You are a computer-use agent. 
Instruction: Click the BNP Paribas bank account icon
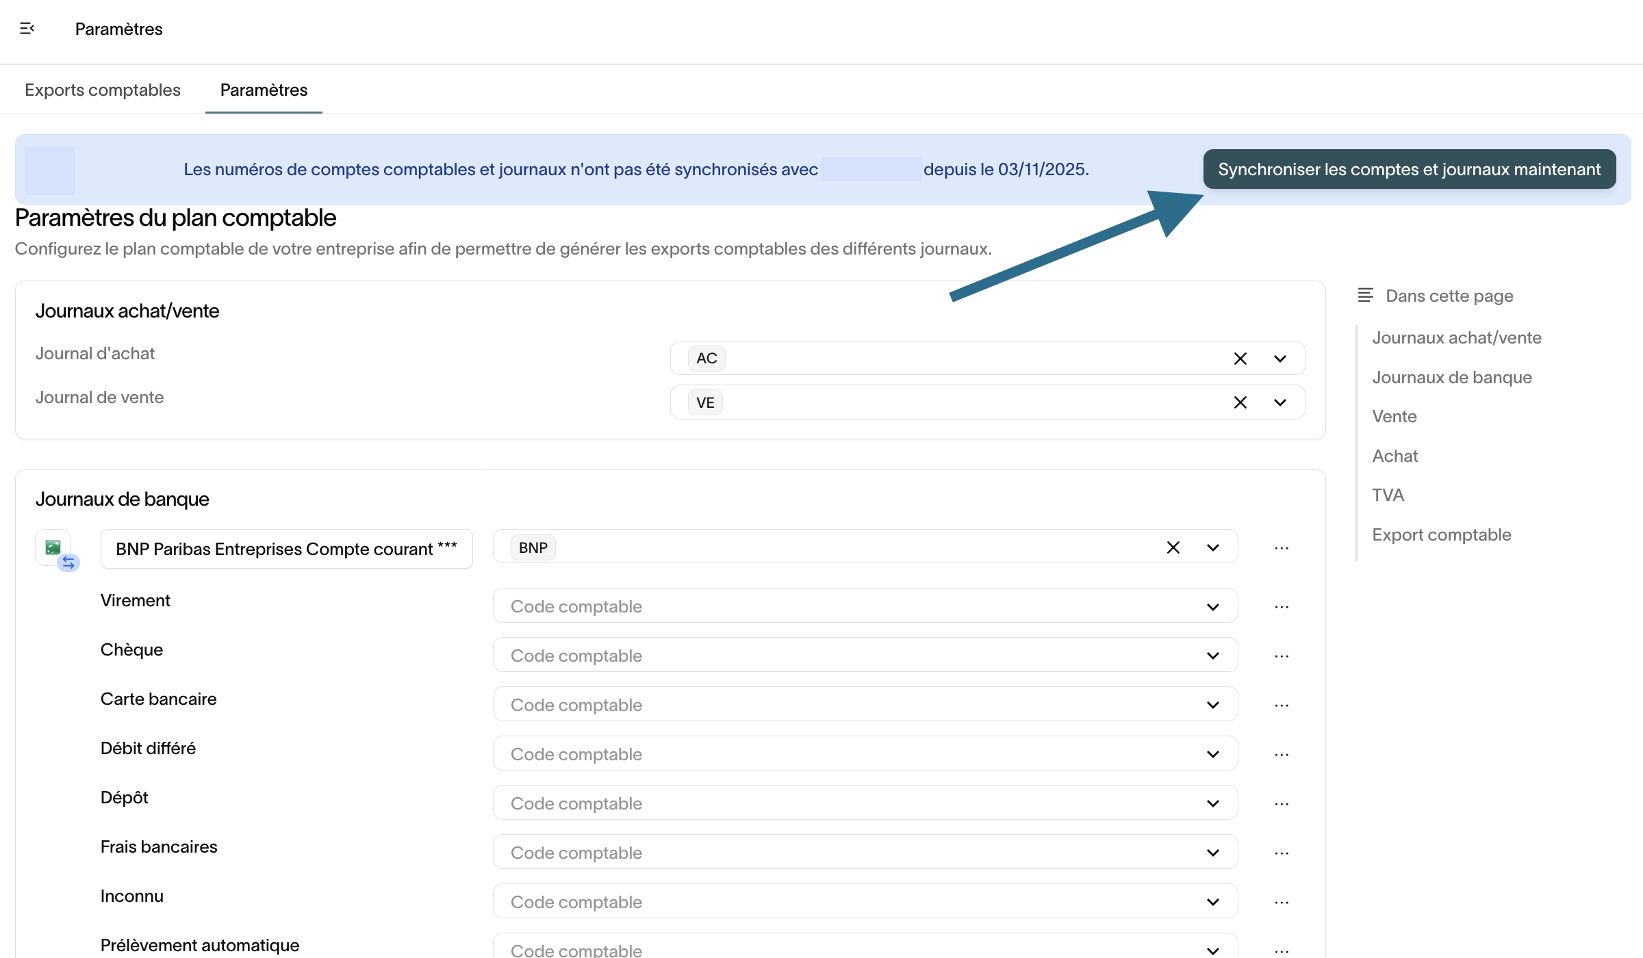pyautogui.click(x=53, y=547)
